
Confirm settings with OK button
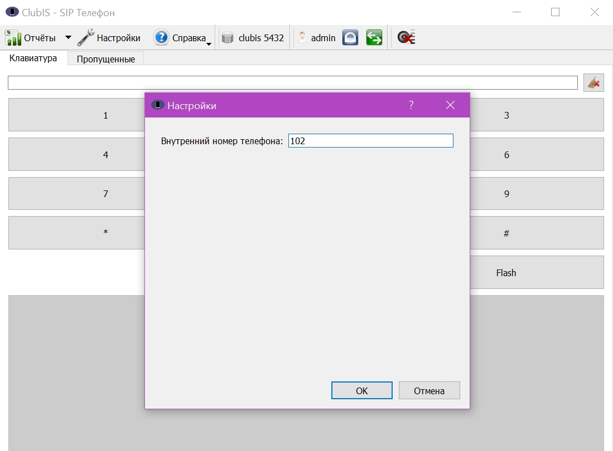coord(361,390)
